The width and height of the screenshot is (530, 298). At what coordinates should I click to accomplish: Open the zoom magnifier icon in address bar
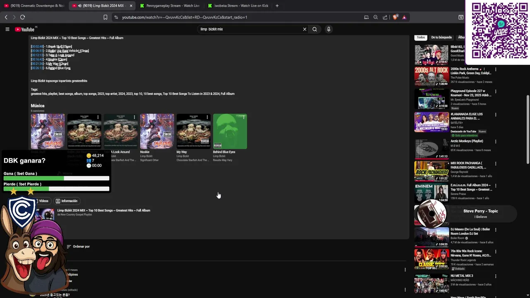click(376, 17)
